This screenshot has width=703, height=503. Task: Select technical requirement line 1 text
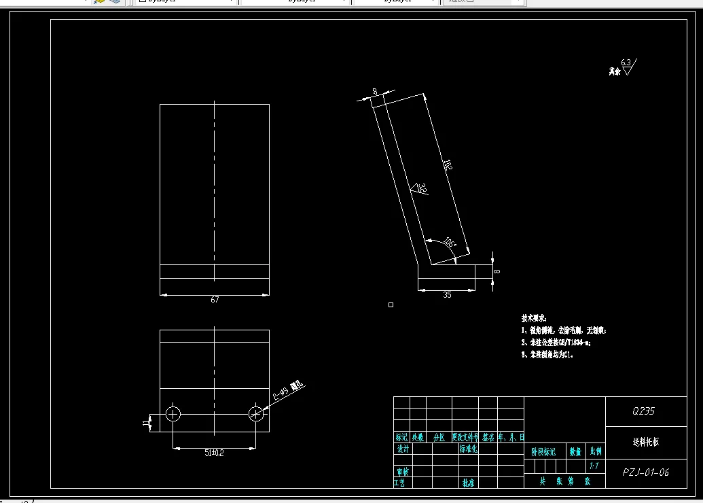pyautogui.click(x=564, y=330)
